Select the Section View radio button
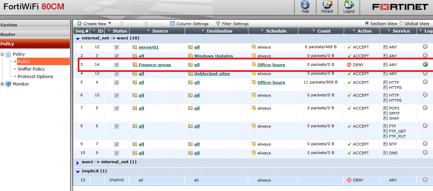Screen dimensions: 433x191 367,23
